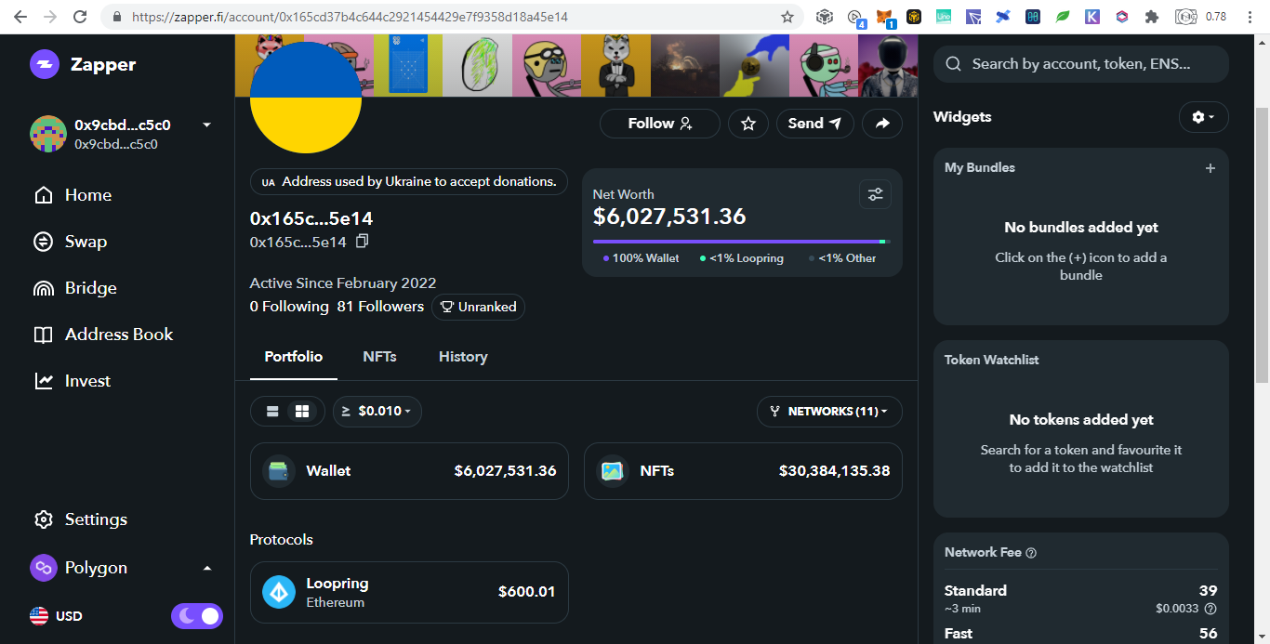Toggle dark mode switch

(197, 616)
